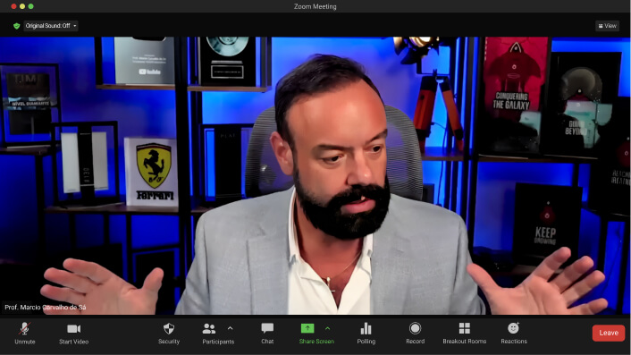Screen dimensions: 631x355
Task: Click the green Share Screen icon
Action: tap(307, 328)
